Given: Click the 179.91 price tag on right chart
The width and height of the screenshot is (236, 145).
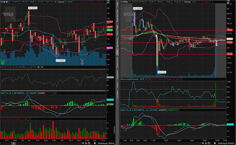Looking at the screenshot, I should [230, 30].
